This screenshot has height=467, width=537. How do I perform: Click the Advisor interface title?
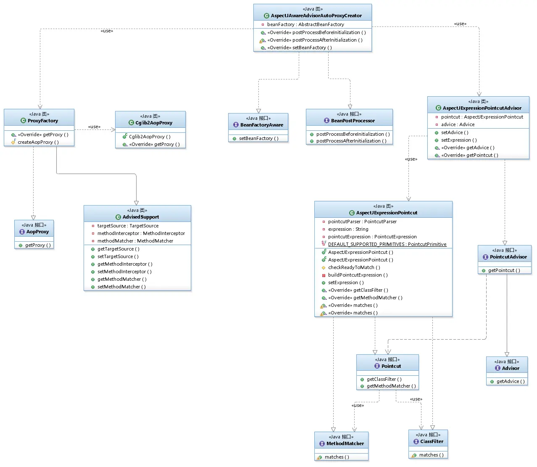click(x=511, y=368)
